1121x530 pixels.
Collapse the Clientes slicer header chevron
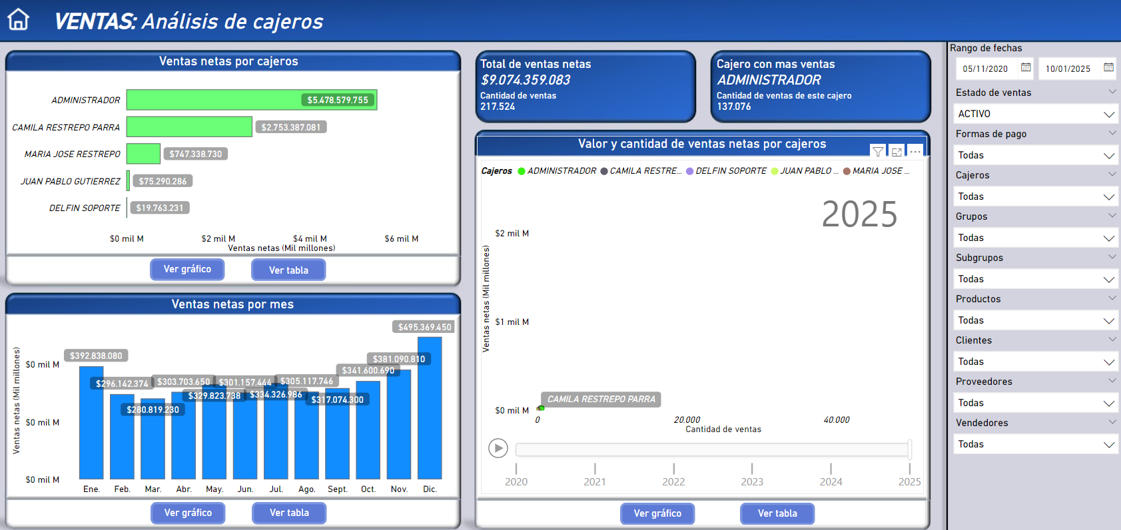pyautogui.click(x=1112, y=340)
